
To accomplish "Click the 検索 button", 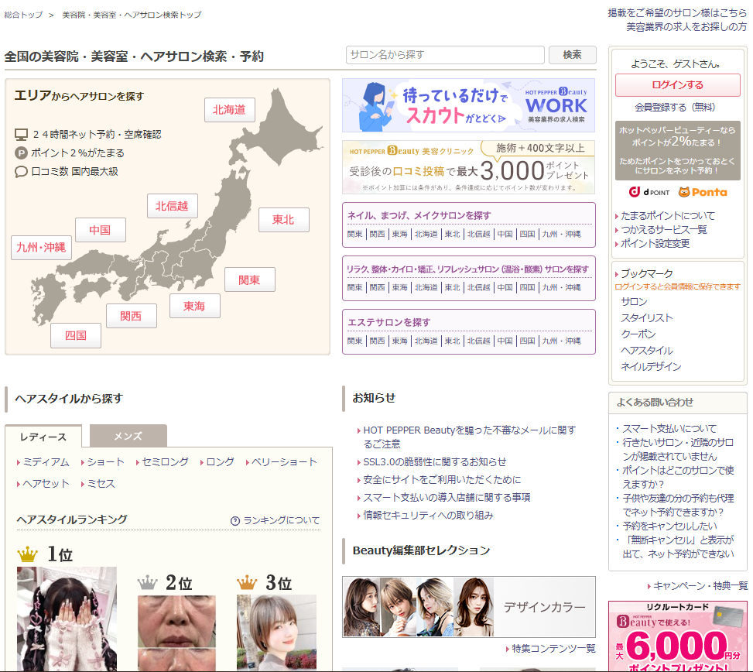I will pos(573,55).
